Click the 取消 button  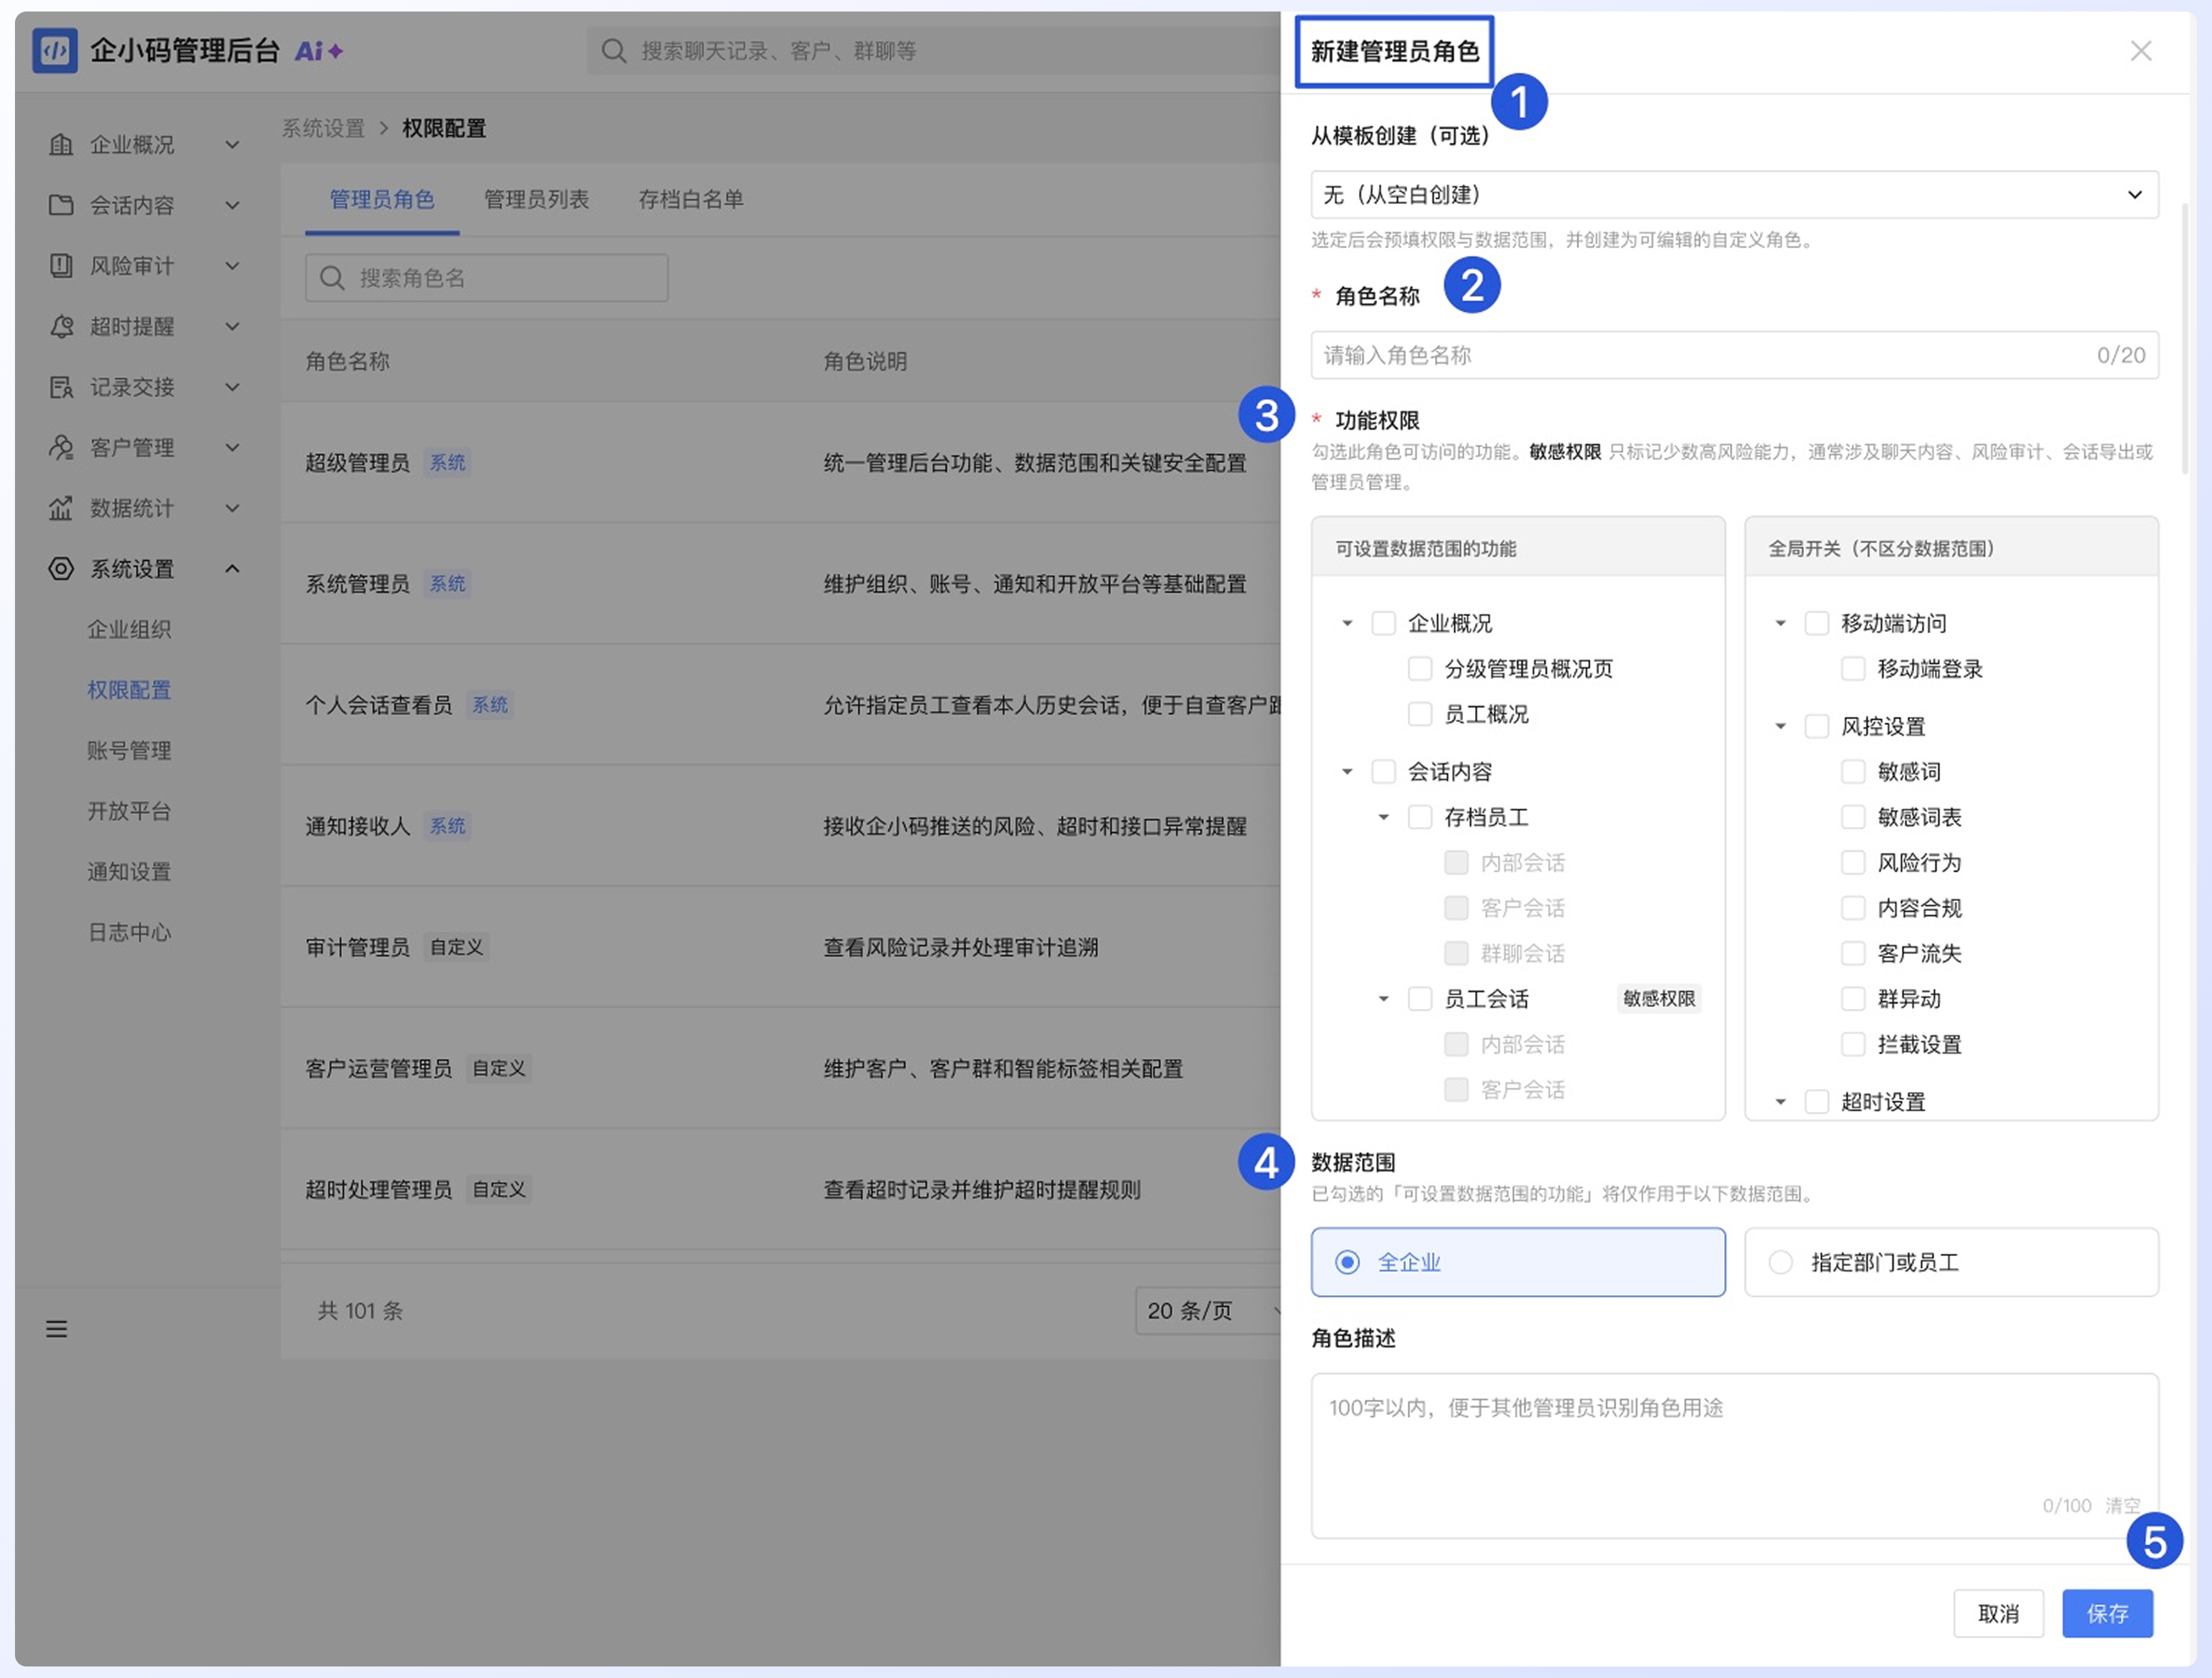(x=1998, y=1613)
